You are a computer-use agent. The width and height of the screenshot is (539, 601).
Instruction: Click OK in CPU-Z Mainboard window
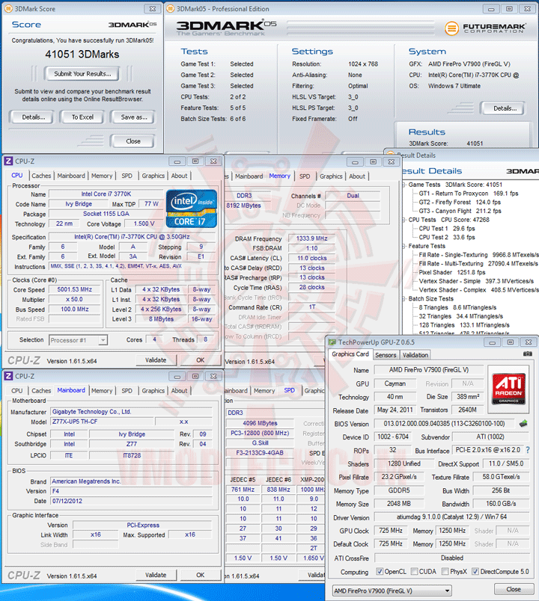201,575
